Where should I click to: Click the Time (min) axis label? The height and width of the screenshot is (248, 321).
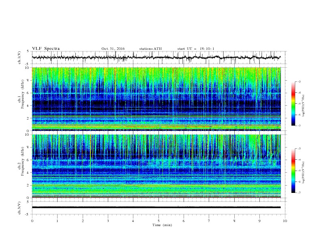(162, 225)
